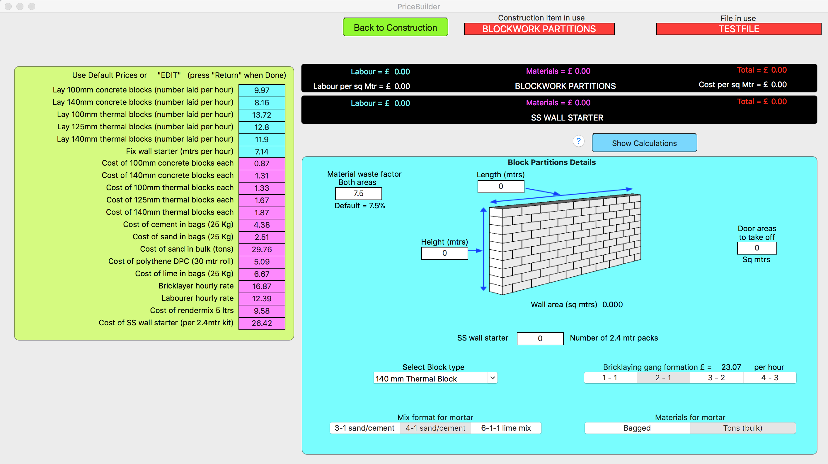Select 4-1 sand/cement mortar mix
The width and height of the screenshot is (828, 464).
435,428
